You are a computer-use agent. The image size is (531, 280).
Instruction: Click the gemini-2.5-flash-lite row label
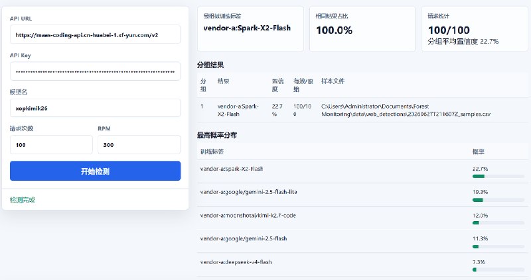click(x=248, y=192)
